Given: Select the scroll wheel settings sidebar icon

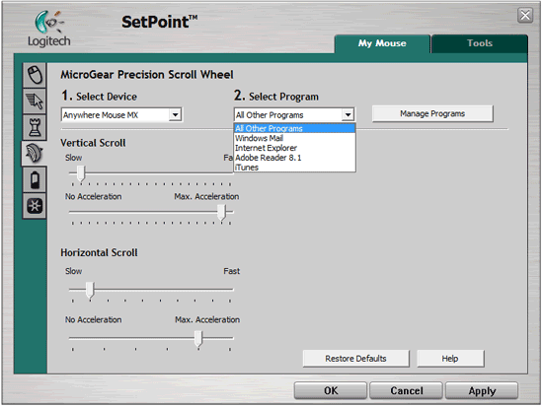Looking at the screenshot, I should [x=35, y=153].
